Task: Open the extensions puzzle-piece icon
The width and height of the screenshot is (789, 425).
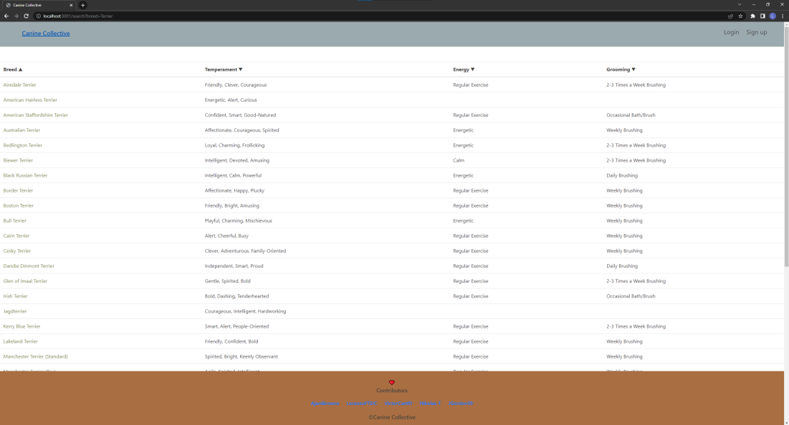Action: point(752,16)
